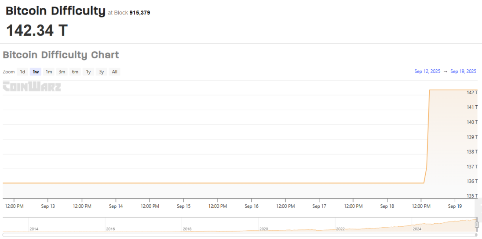Click the navigator range handle
The height and width of the screenshot is (239, 482).
point(477,225)
